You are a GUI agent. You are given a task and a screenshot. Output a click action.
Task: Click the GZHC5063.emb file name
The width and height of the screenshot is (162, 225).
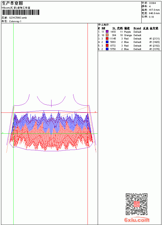click(18, 18)
